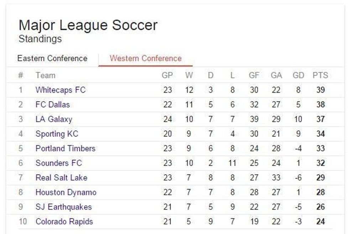349x234 pixels.
Task: Click the Portland Timbers link
Action: (x=66, y=149)
